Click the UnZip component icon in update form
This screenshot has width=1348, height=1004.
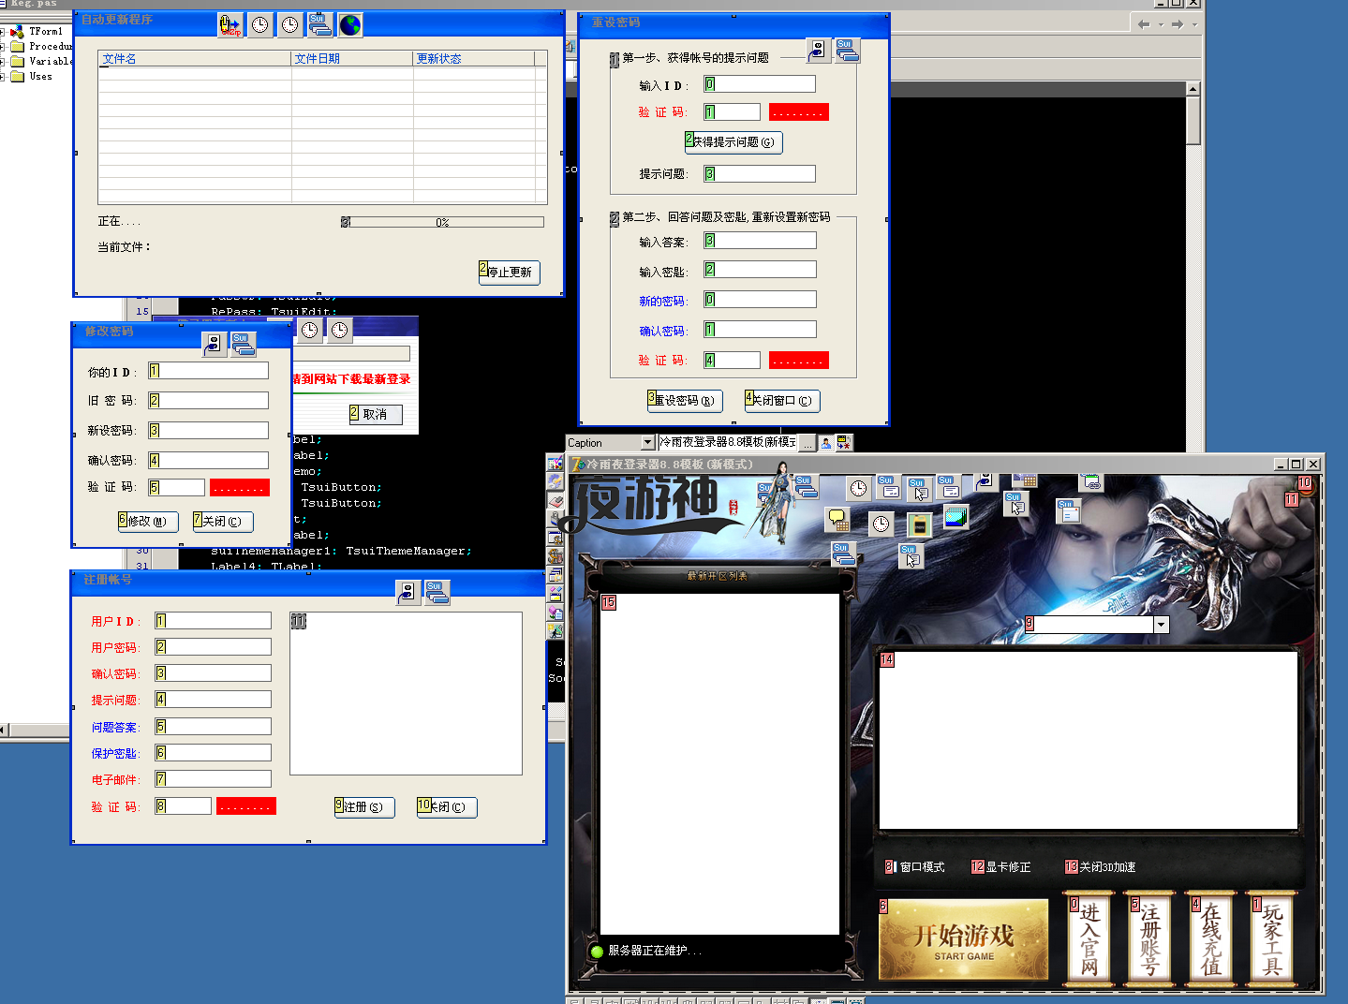[x=230, y=25]
